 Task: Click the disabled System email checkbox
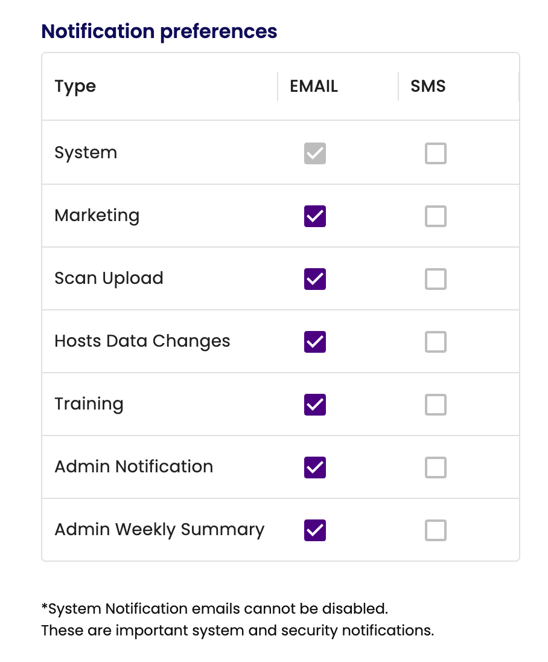point(315,153)
